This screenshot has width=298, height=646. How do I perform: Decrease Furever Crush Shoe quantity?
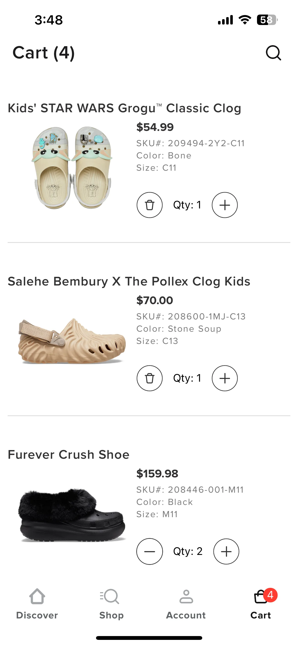click(150, 551)
